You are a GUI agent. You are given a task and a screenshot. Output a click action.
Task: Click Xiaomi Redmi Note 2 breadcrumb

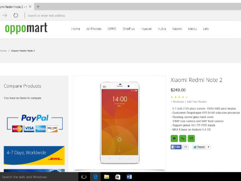23,51
